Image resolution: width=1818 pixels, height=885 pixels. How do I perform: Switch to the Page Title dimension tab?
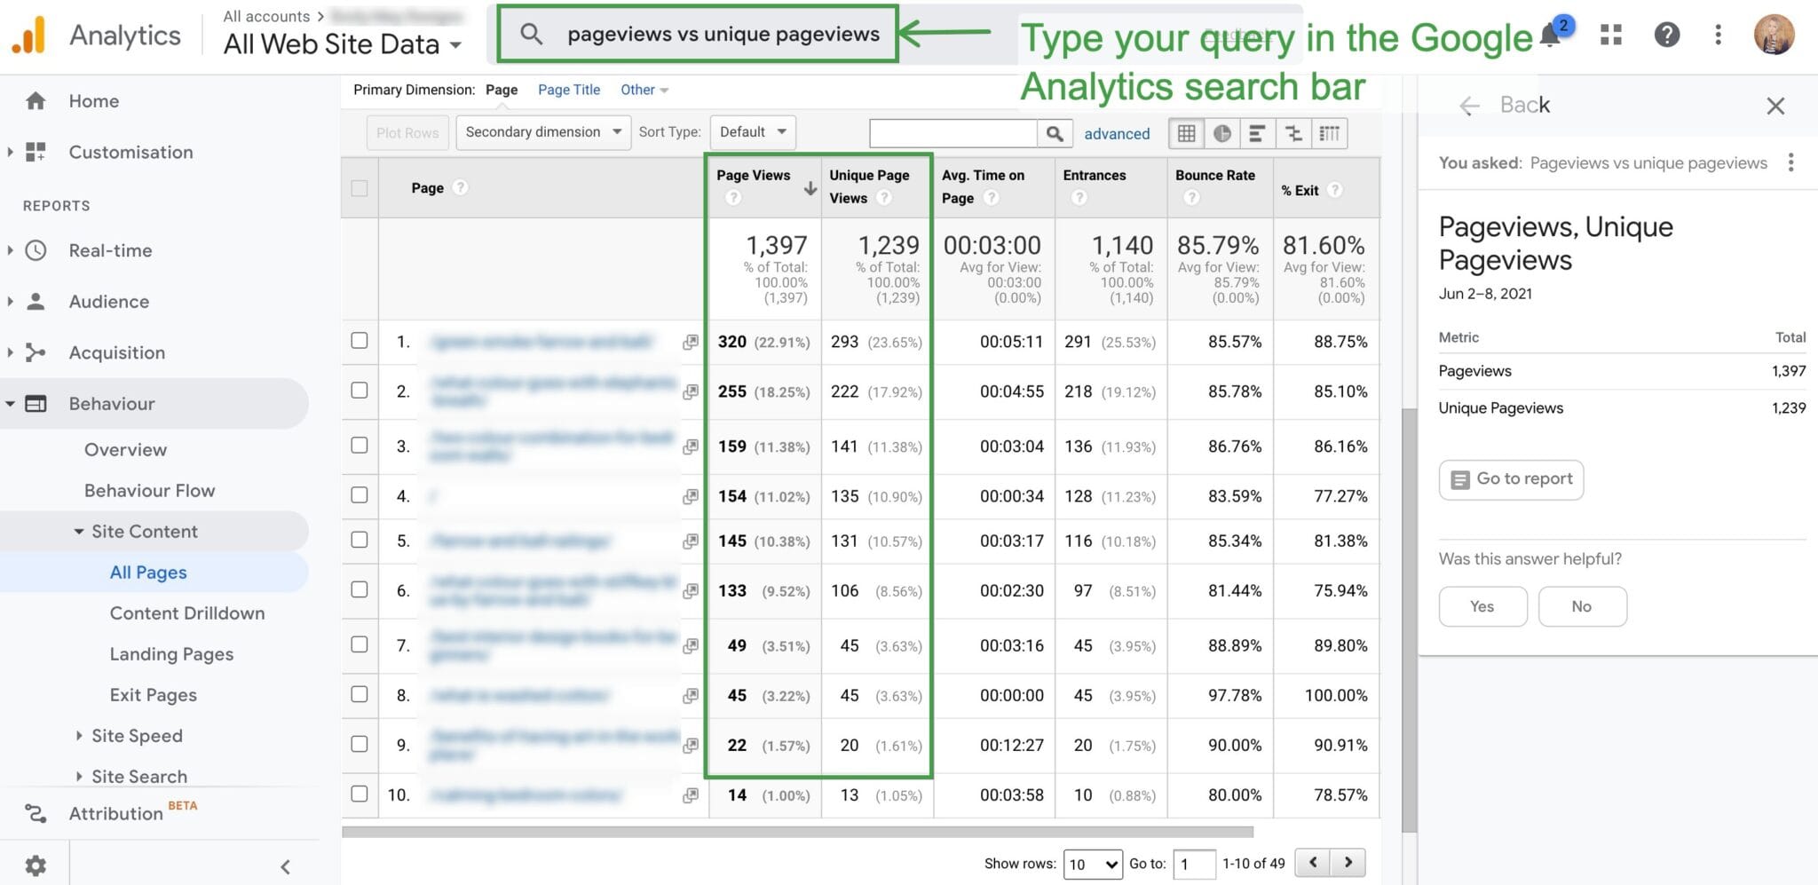pos(568,89)
